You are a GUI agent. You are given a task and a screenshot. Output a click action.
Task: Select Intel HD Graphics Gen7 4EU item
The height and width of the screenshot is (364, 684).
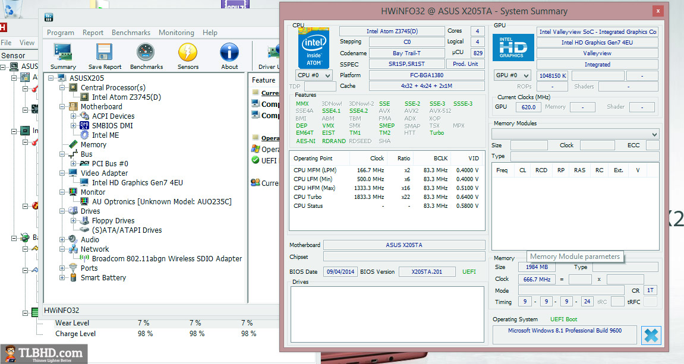[137, 183]
